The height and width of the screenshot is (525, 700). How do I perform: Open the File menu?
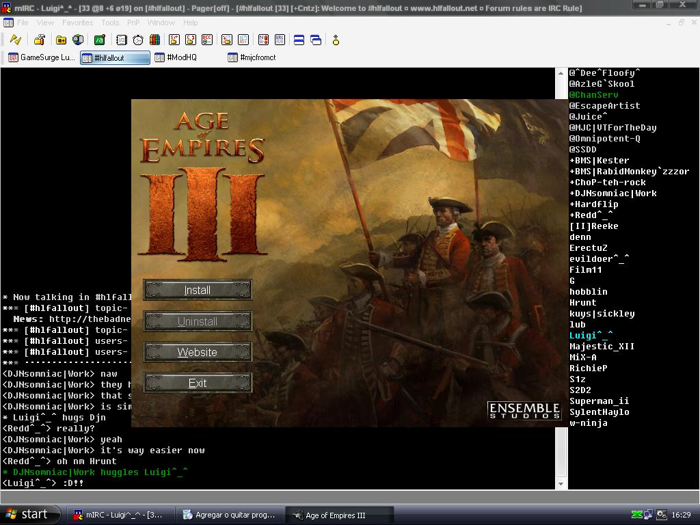point(23,23)
